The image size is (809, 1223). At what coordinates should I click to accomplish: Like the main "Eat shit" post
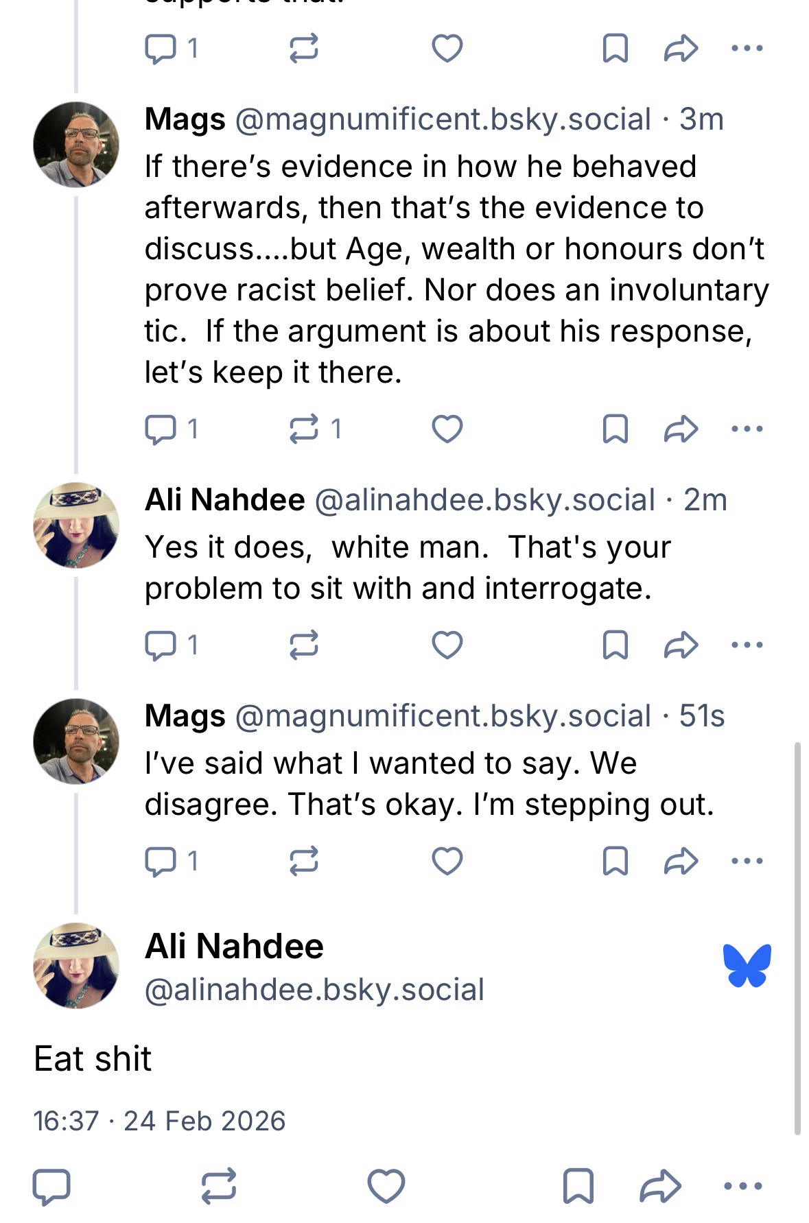click(386, 1186)
